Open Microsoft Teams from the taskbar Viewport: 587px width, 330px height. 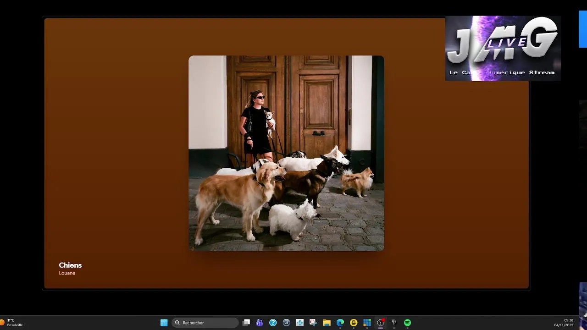(260, 323)
